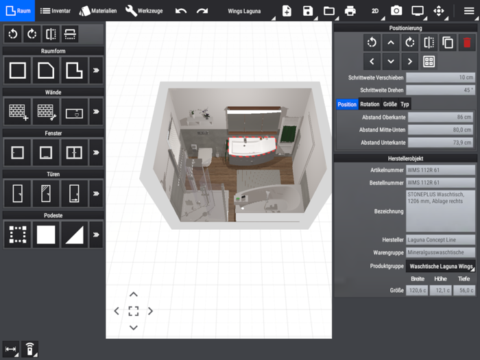480x360 pixels.
Task: Click the remote control icon bottom-left
Action: [29, 349]
